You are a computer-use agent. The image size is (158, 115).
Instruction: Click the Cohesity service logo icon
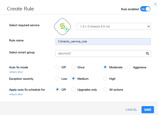(62, 26)
